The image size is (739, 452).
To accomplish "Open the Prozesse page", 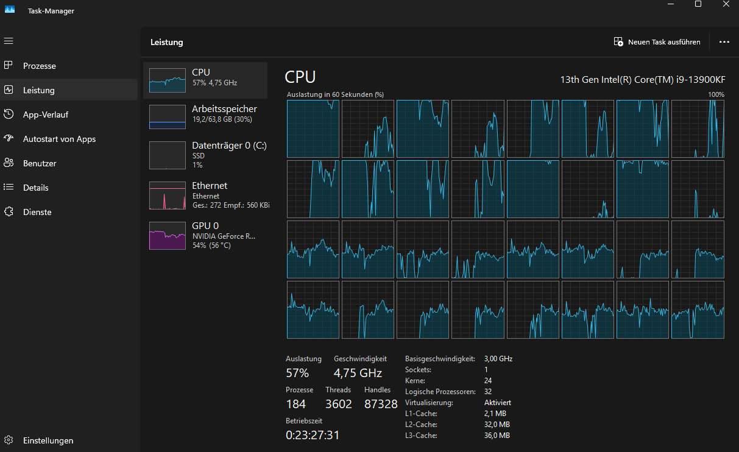I will point(69,66).
